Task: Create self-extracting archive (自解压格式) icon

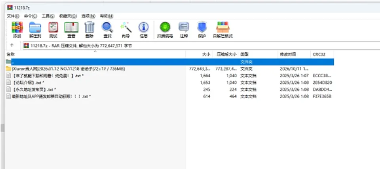Action: [223, 27]
